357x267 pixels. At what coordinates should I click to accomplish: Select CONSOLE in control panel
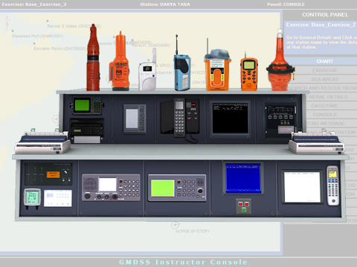(x=325, y=115)
